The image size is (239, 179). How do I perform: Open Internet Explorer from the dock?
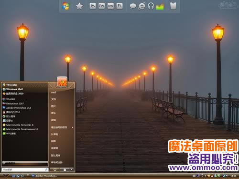click(x=141, y=6)
